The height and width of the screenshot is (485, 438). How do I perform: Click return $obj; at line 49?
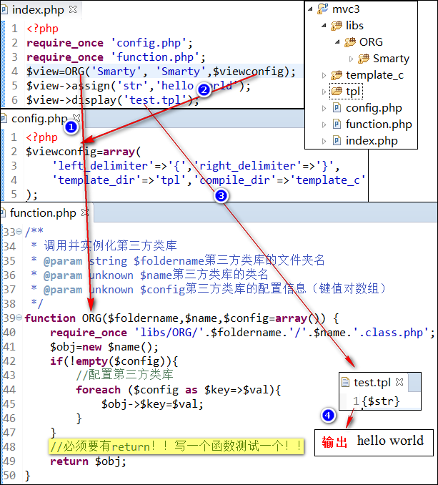[x=88, y=461]
